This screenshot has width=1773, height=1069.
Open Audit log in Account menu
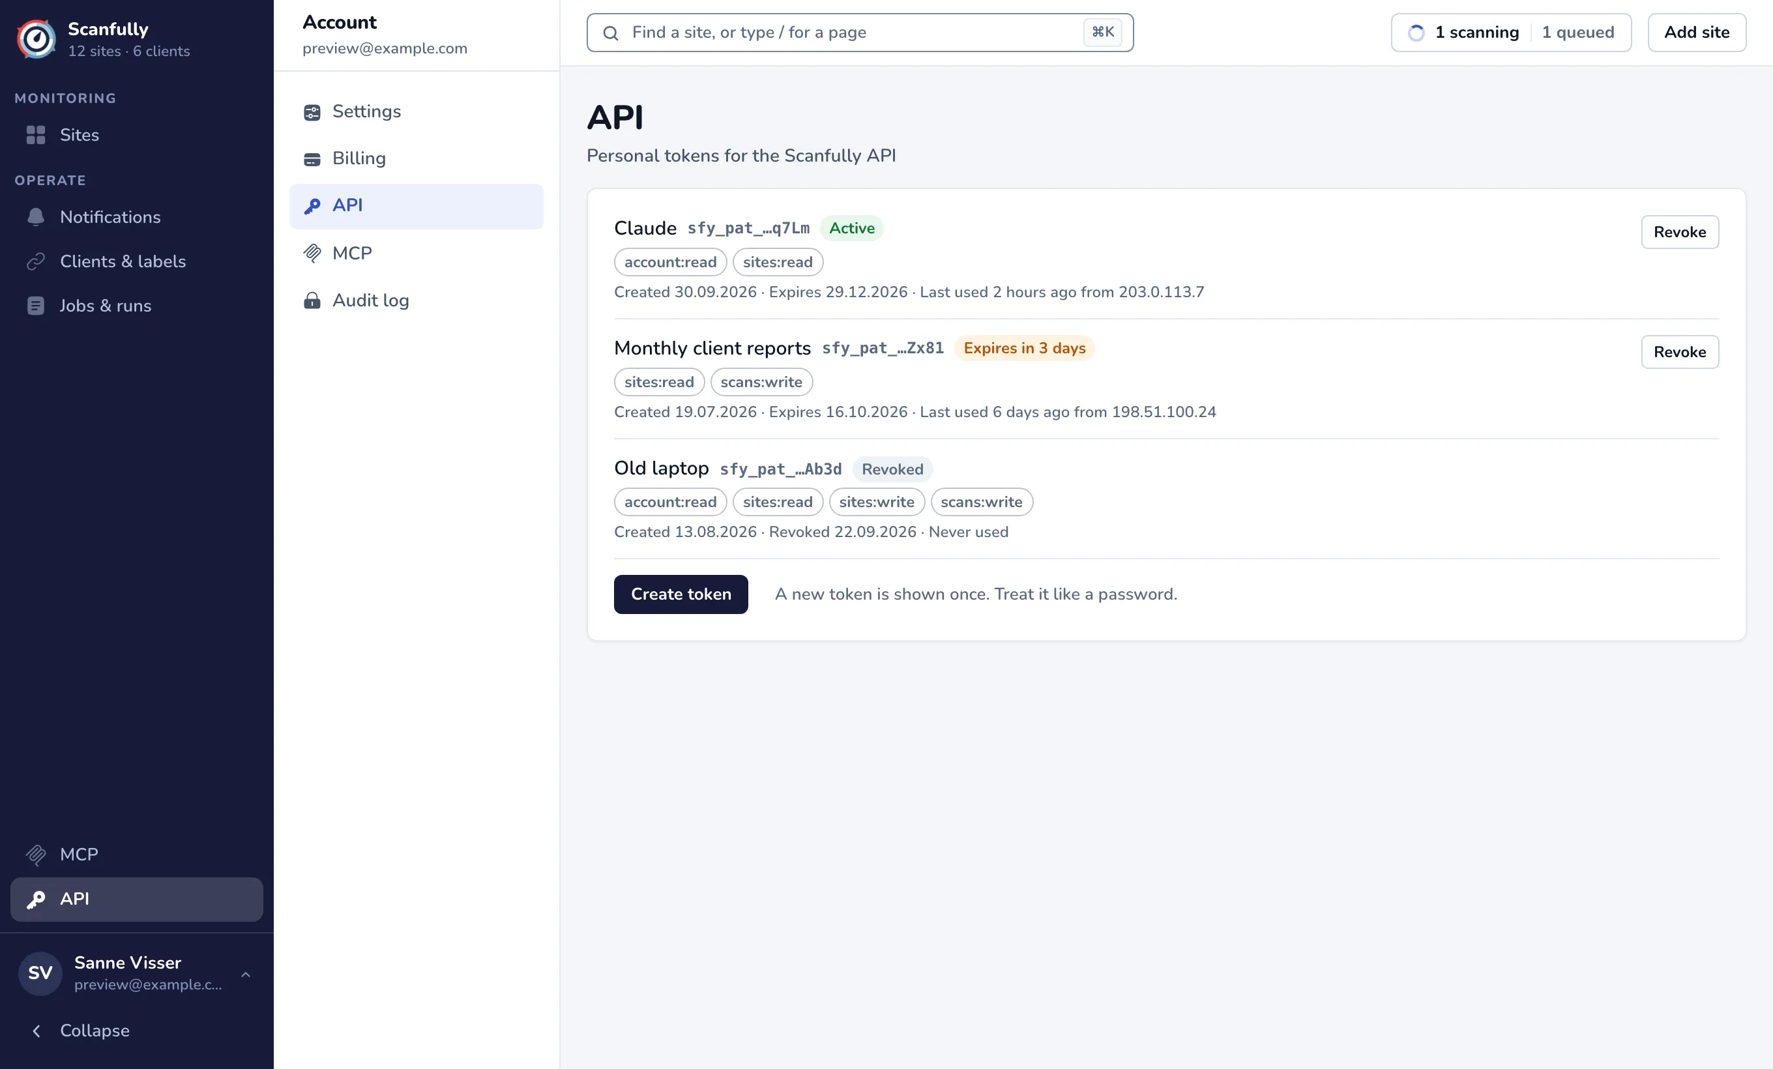pyautogui.click(x=416, y=300)
